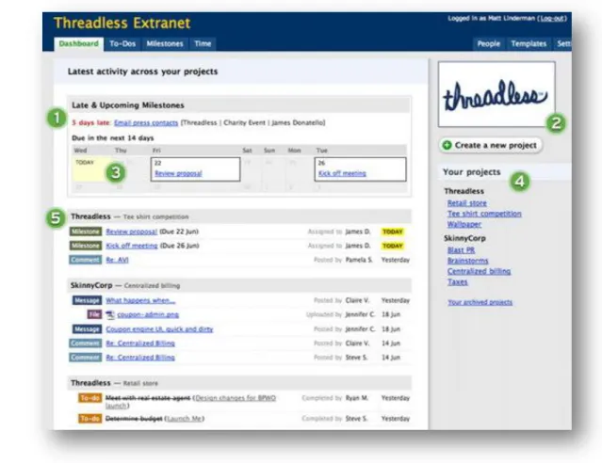Click the Log-out link

(552, 19)
